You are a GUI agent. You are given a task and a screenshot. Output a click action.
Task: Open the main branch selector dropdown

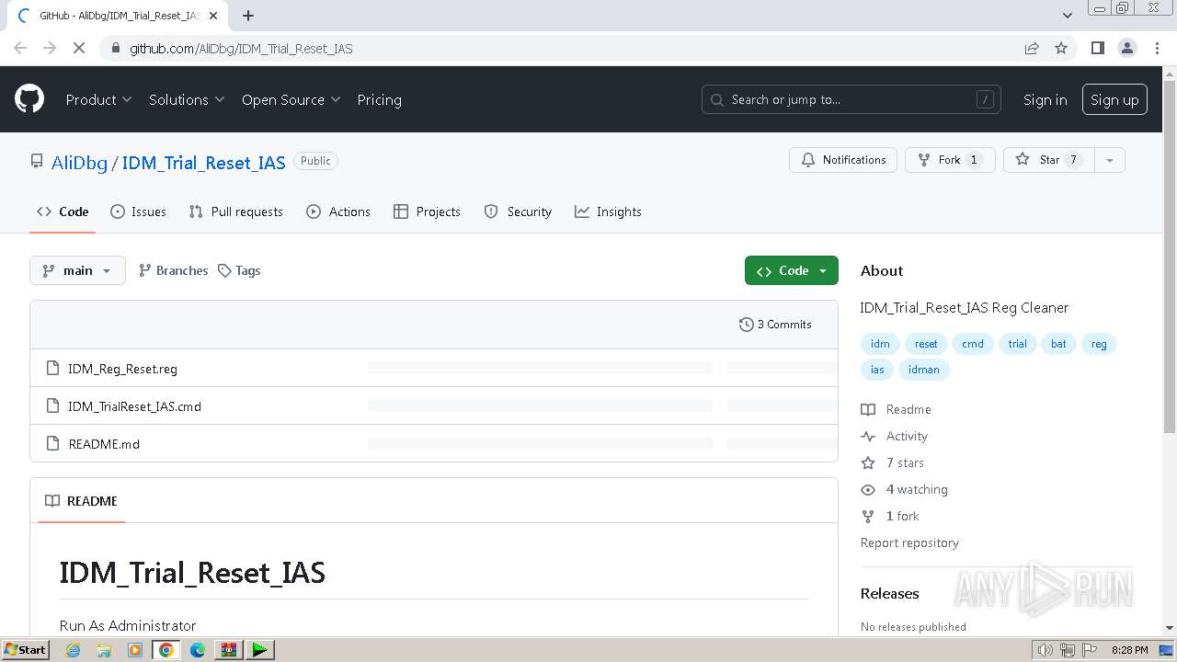tap(77, 270)
